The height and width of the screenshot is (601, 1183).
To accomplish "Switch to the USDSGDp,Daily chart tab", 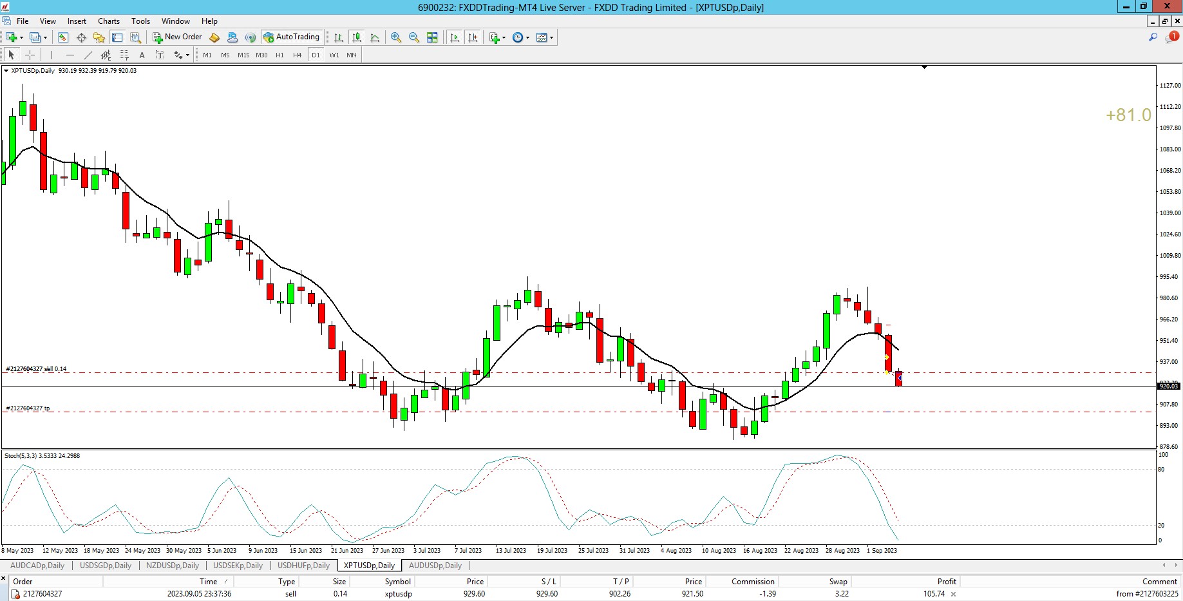I will click(105, 566).
